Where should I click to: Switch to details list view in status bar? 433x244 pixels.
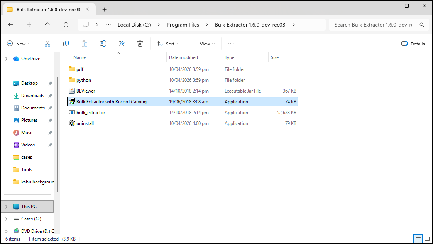click(418, 239)
